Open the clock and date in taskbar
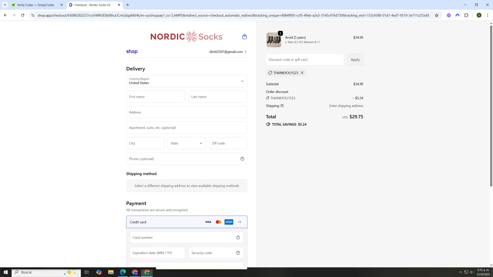The image size is (493, 277). 483,272
